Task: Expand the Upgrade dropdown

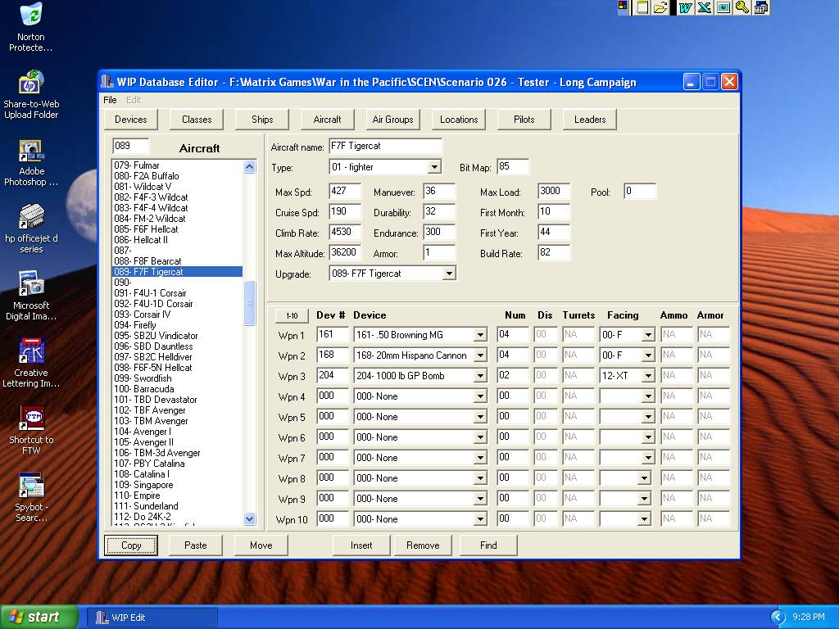Action: [450, 274]
